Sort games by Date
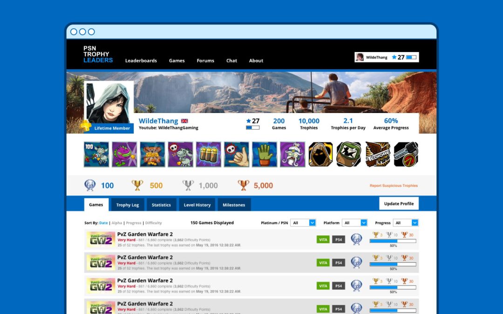This screenshot has height=314, width=503. tap(103, 223)
